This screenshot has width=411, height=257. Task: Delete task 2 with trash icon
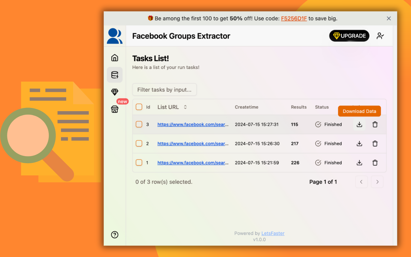(x=375, y=144)
